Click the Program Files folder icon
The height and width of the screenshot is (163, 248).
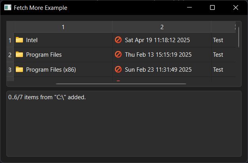(19, 55)
